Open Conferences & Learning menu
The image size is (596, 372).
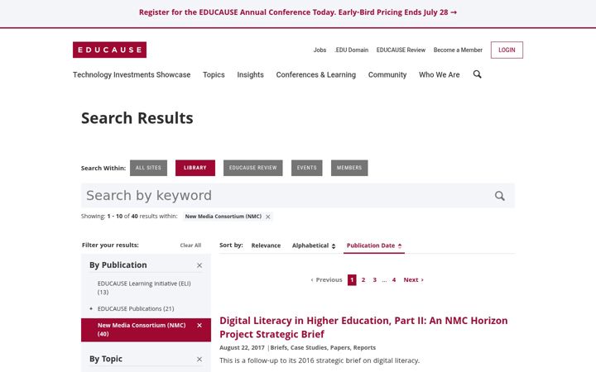[x=316, y=74]
